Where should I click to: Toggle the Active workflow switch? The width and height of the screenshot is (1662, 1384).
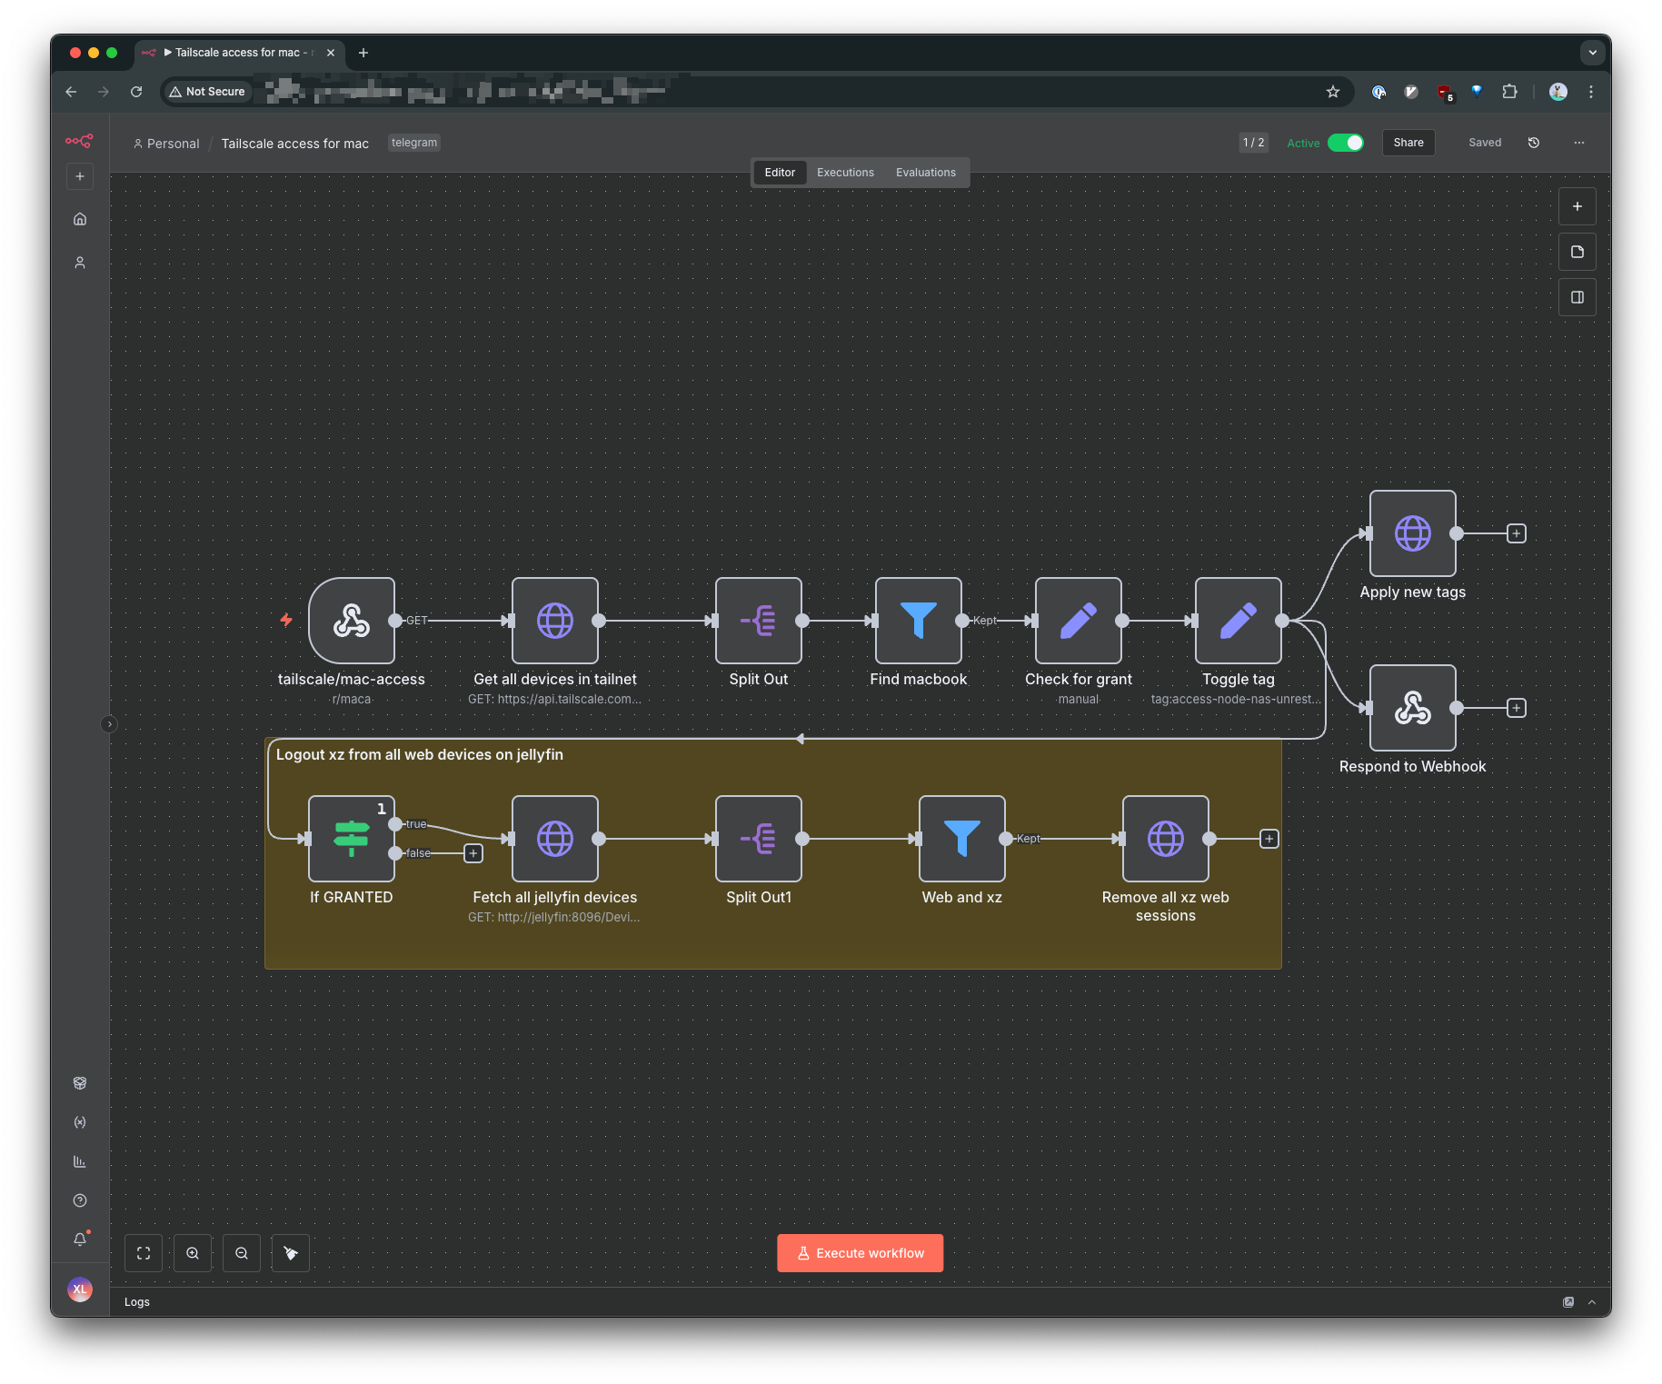(1345, 143)
